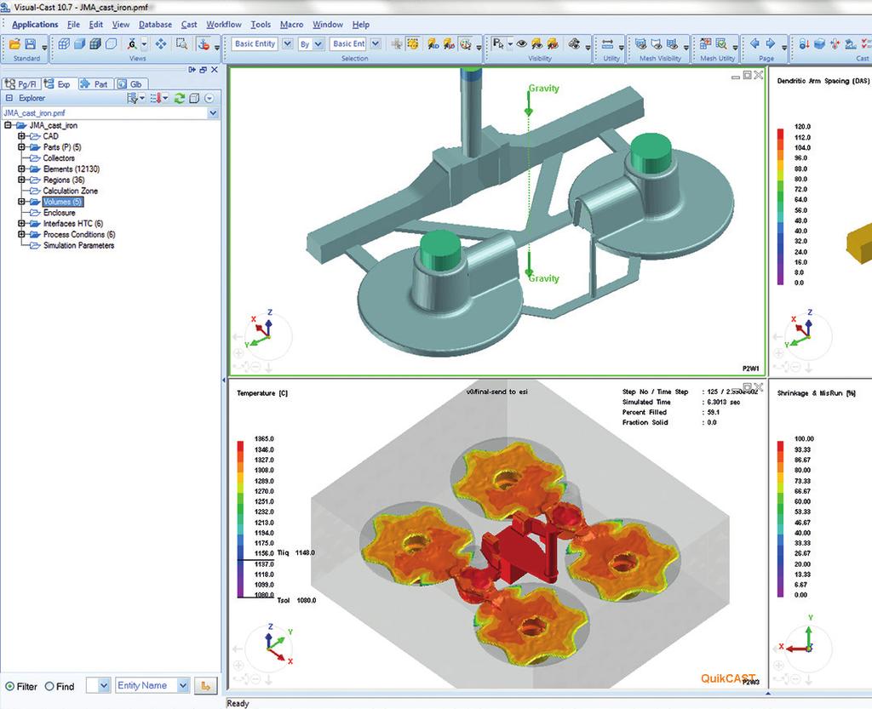This screenshot has width=872, height=709.
Task: Click the Explorer sort order icon with red arrow
Action: (157, 99)
